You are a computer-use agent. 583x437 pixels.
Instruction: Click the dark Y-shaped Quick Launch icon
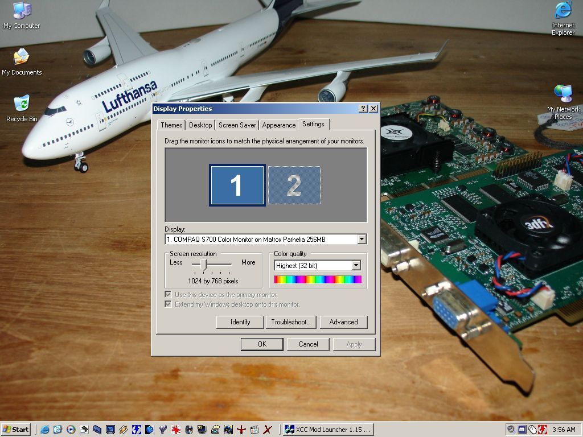click(162, 430)
